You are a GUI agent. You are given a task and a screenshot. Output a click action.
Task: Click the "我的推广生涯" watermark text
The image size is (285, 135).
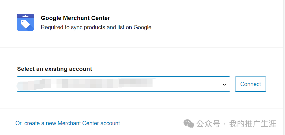point(253,123)
